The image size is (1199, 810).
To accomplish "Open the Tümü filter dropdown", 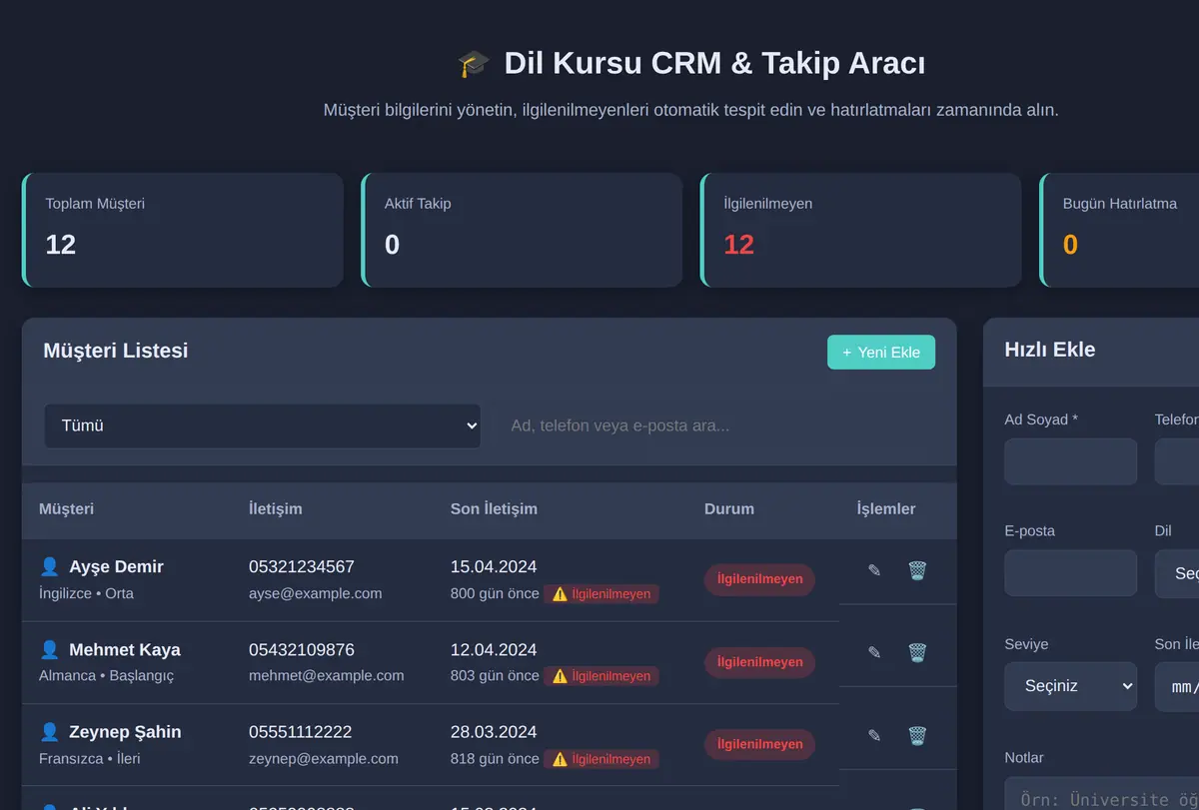I will click(263, 425).
